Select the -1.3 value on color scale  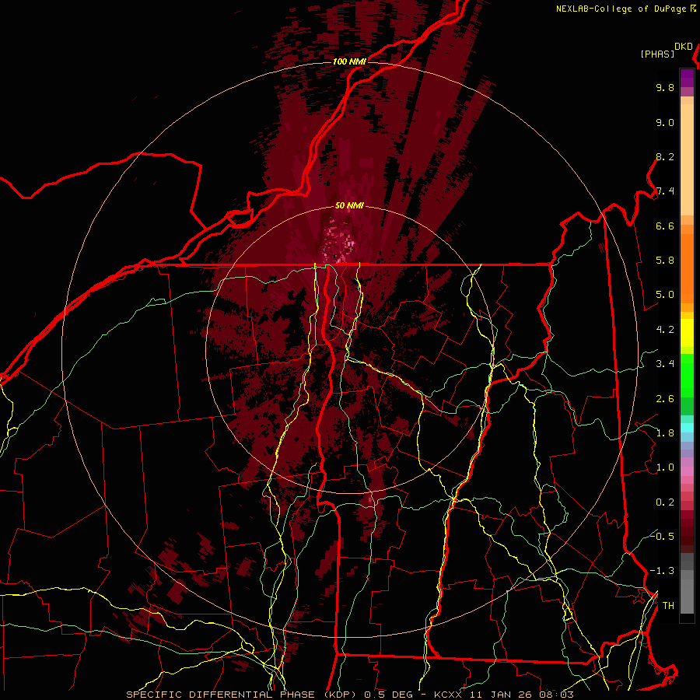[x=663, y=571]
